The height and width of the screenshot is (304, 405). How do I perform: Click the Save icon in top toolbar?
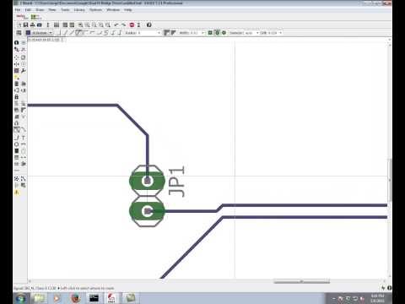click(x=25, y=24)
